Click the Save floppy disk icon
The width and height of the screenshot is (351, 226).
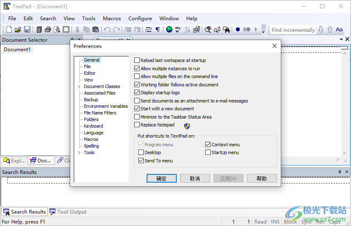(27, 29)
